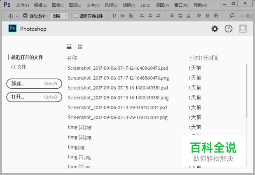Toggle the 自动选择 checkbox
This screenshot has height=175, width=255.
25,15
